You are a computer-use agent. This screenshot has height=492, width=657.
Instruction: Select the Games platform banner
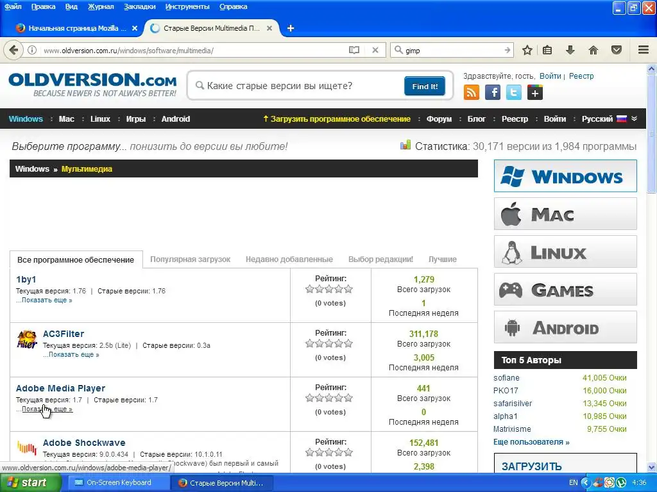click(565, 289)
